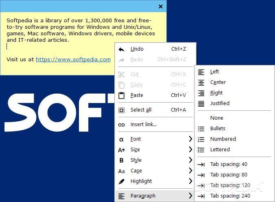The image size is (275, 202).
Task: Close the sticky note window
Action: [160, 6]
